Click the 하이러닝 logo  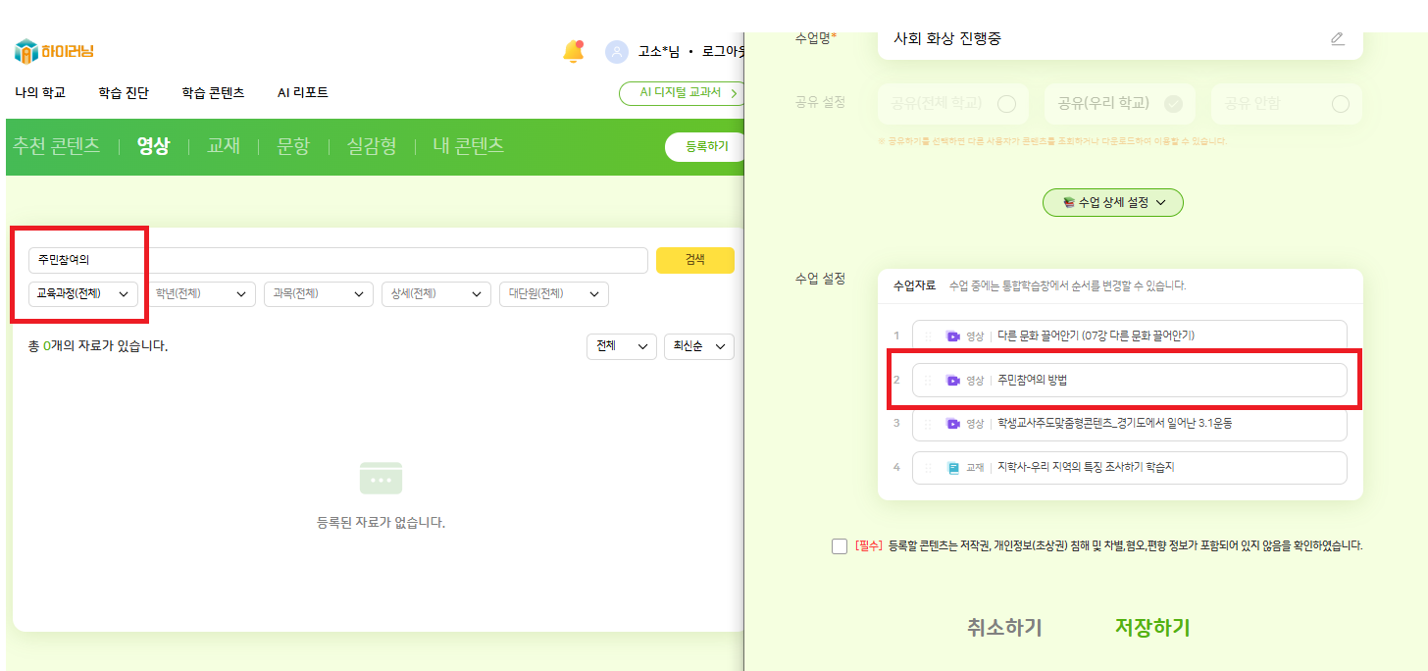tap(54, 51)
